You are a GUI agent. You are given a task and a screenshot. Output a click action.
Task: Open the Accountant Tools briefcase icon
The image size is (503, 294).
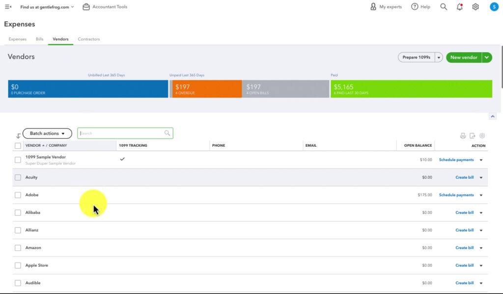[85, 6]
